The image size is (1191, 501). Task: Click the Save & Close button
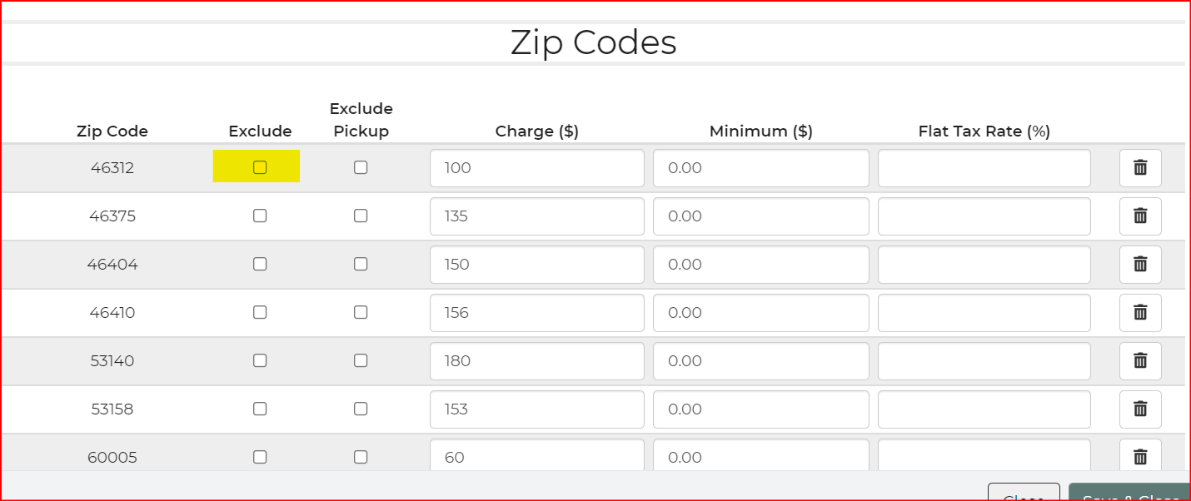point(1129,494)
